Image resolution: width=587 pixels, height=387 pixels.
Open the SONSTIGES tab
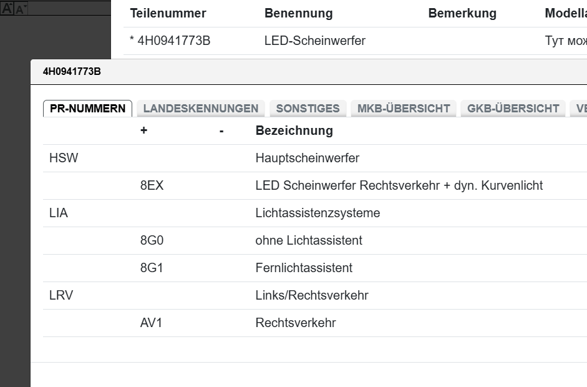[x=308, y=108]
